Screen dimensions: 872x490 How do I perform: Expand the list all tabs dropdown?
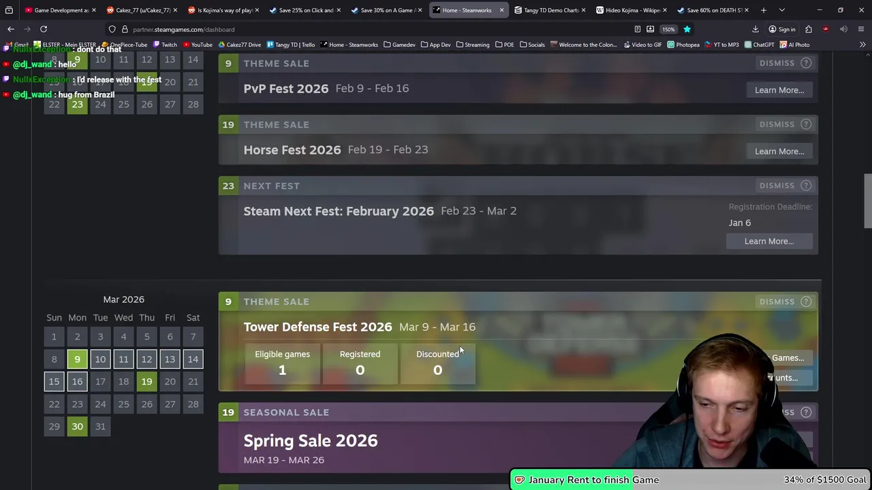[781, 10]
